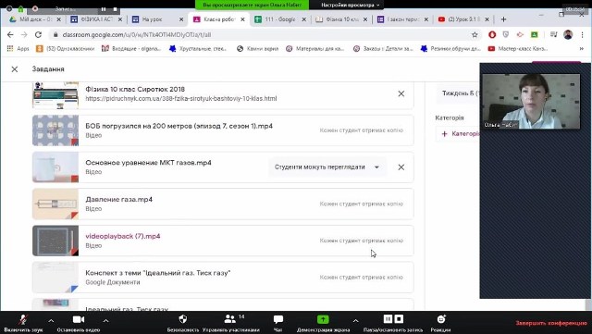Bookmark the page with the star icon

coord(475,35)
